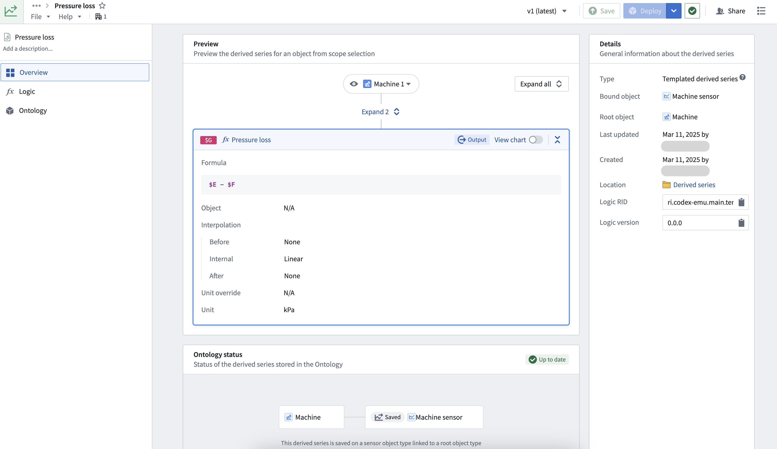Click Expand all in the preview

click(x=542, y=84)
